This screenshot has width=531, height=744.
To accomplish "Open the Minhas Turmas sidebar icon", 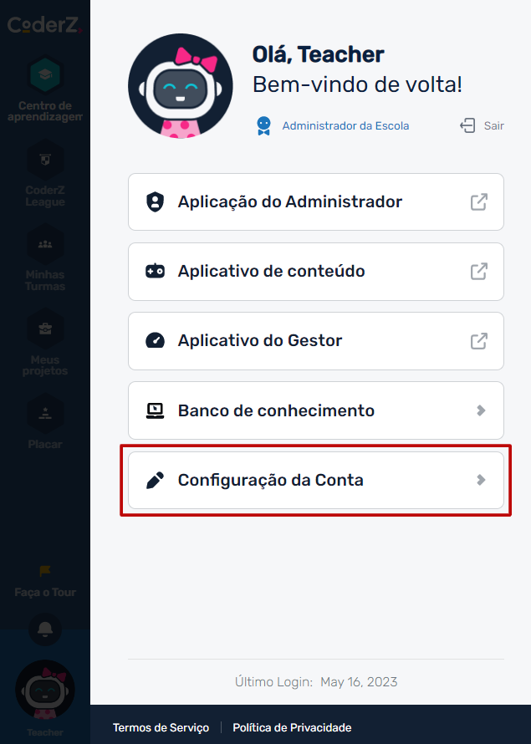I will [x=45, y=244].
